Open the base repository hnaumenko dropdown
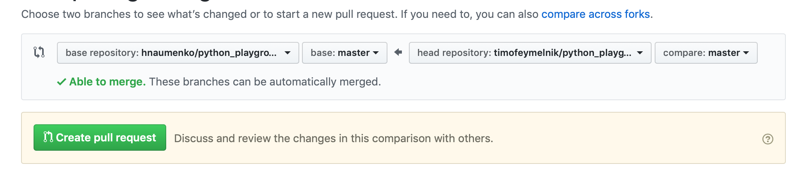This screenshot has height=174, width=810. [171, 53]
